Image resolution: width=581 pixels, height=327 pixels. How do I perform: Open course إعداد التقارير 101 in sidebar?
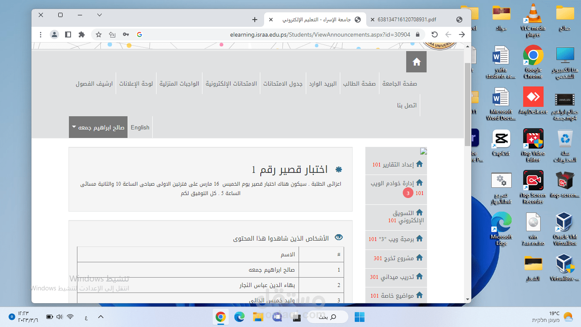396,164
